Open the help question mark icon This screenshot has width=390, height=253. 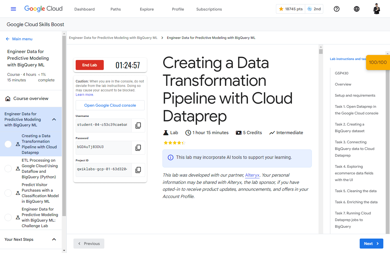coord(337,9)
